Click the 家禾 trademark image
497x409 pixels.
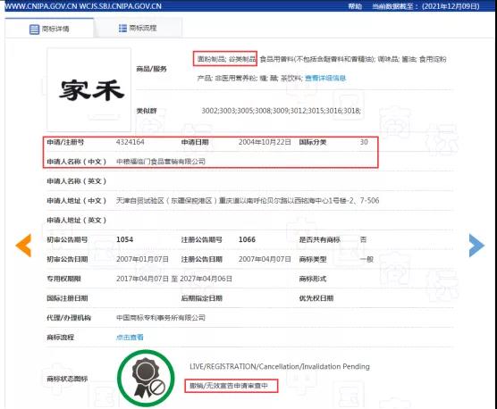(x=89, y=89)
